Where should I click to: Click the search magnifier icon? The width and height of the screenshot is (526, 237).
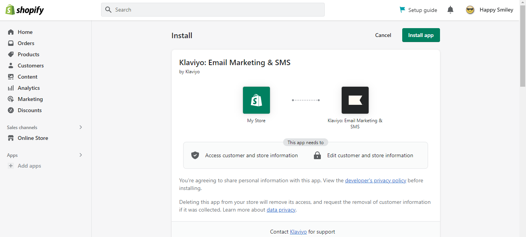coord(108,10)
